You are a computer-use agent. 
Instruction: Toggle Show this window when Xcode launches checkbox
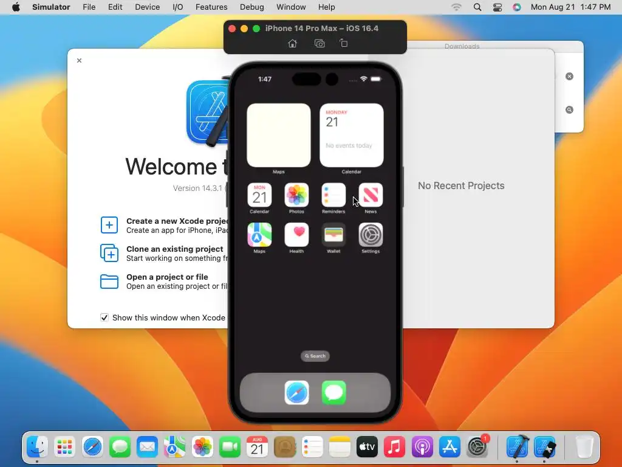[x=104, y=317]
